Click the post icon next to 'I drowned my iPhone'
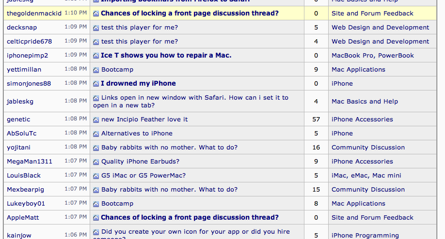 click(96, 84)
